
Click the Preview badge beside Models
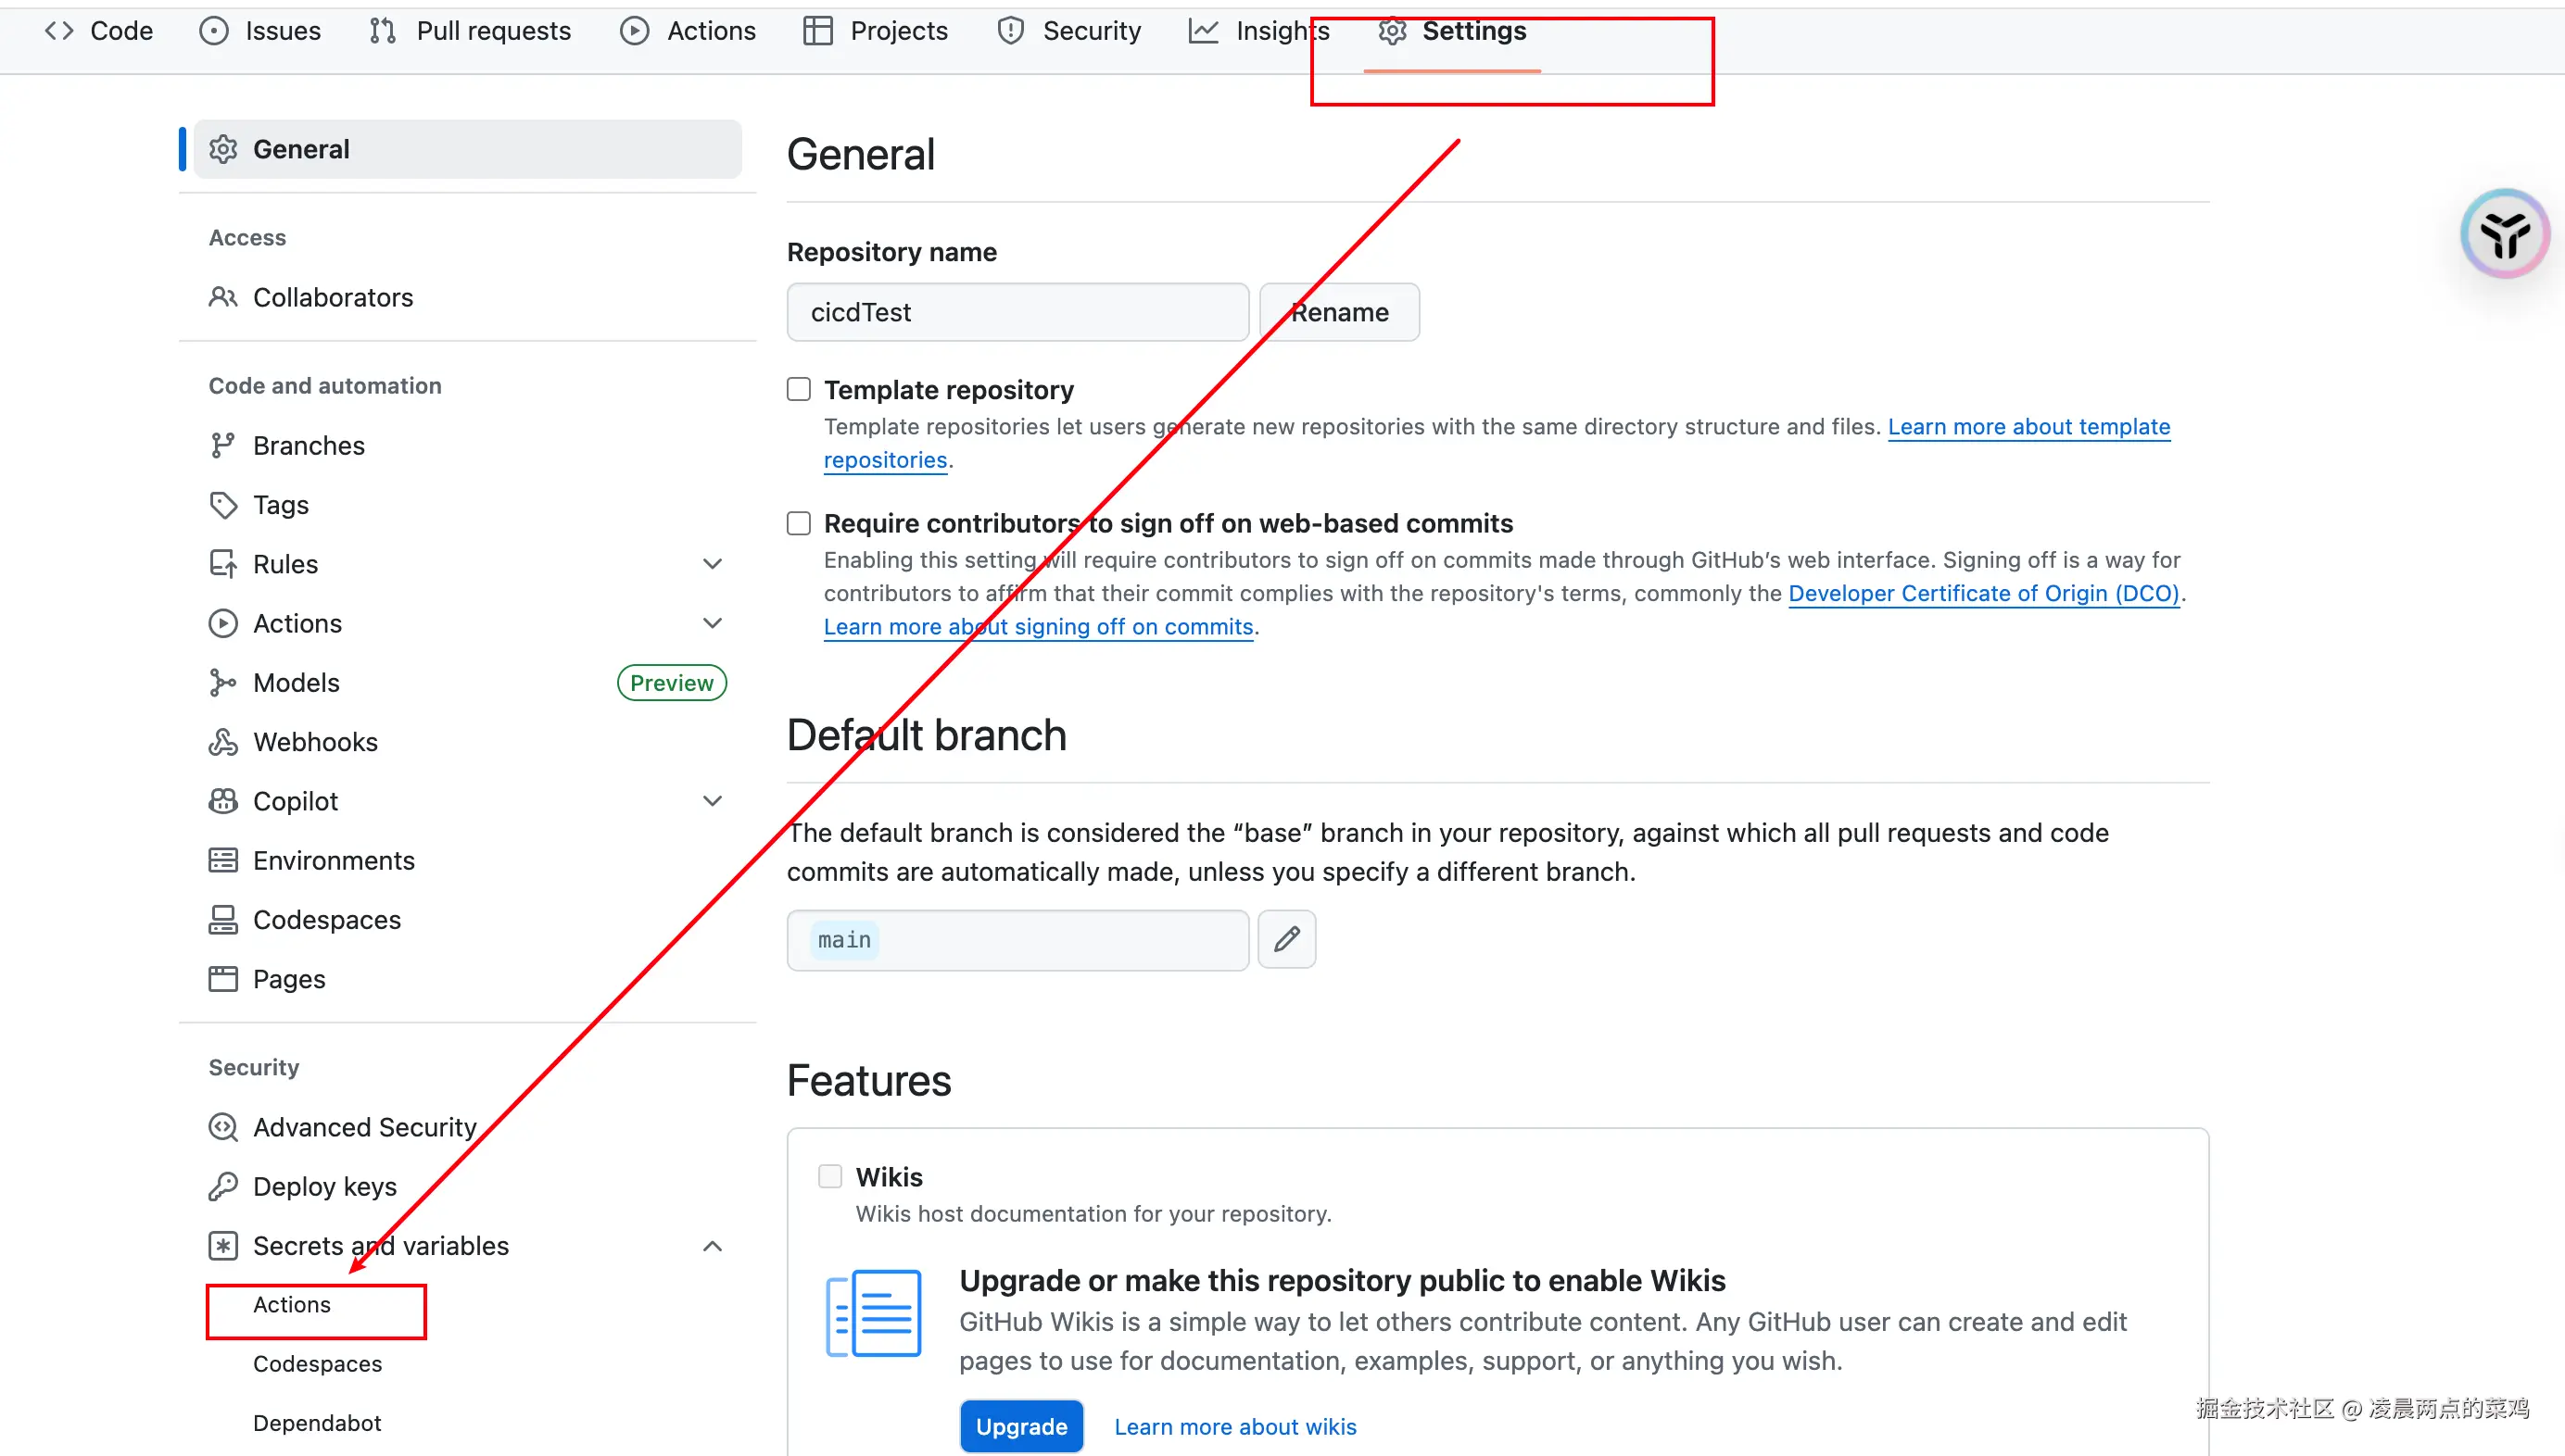(671, 682)
